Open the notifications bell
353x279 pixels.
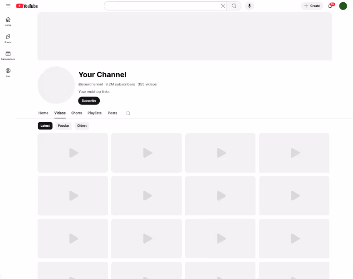[330, 6]
